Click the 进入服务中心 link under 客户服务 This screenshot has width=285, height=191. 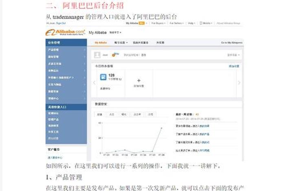[x=55, y=158]
